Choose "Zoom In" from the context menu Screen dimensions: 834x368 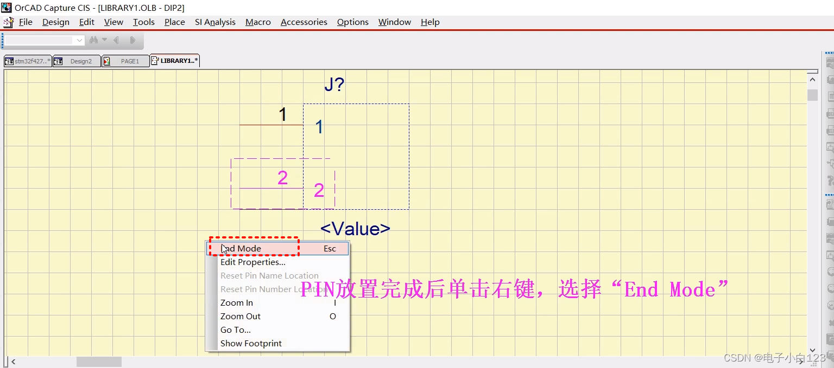point(237,302)
